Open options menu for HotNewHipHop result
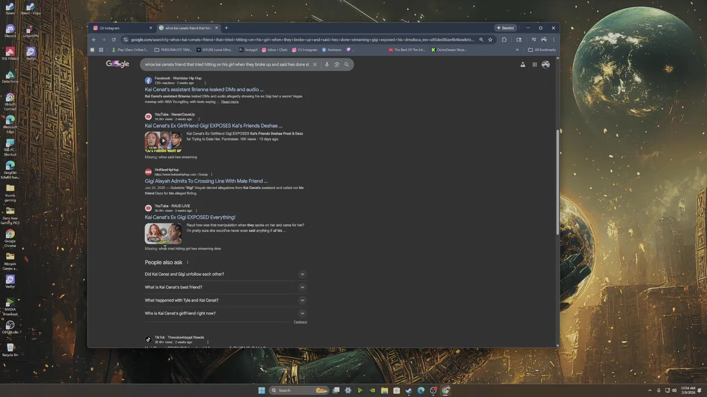This screenshot has width=707, height=397. pos(212,174)
